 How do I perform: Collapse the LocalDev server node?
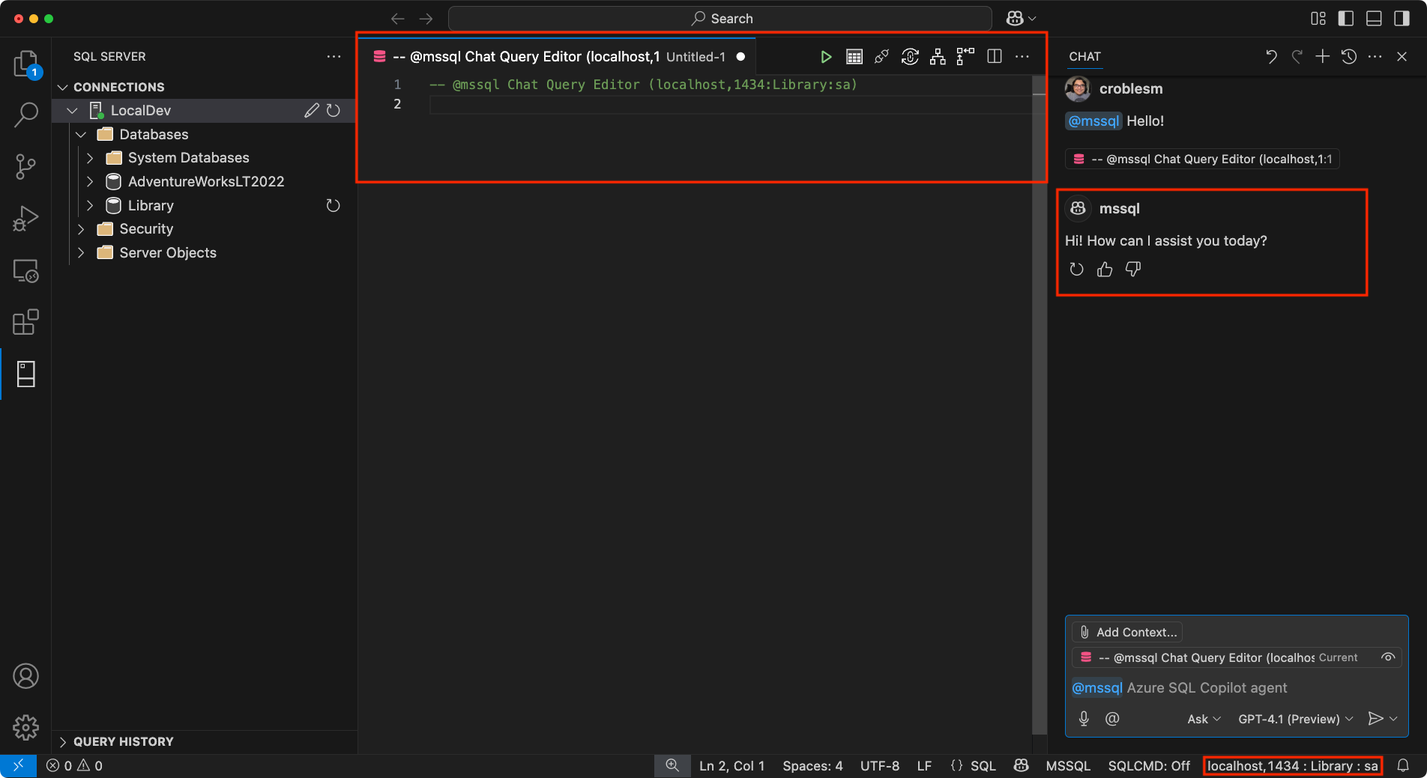(72, 111)
